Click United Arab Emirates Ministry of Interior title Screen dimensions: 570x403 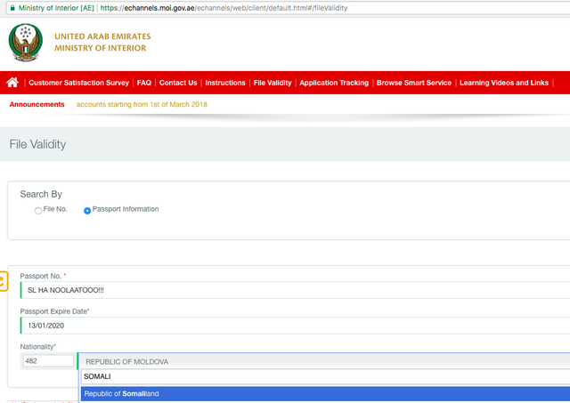(102, 42)
